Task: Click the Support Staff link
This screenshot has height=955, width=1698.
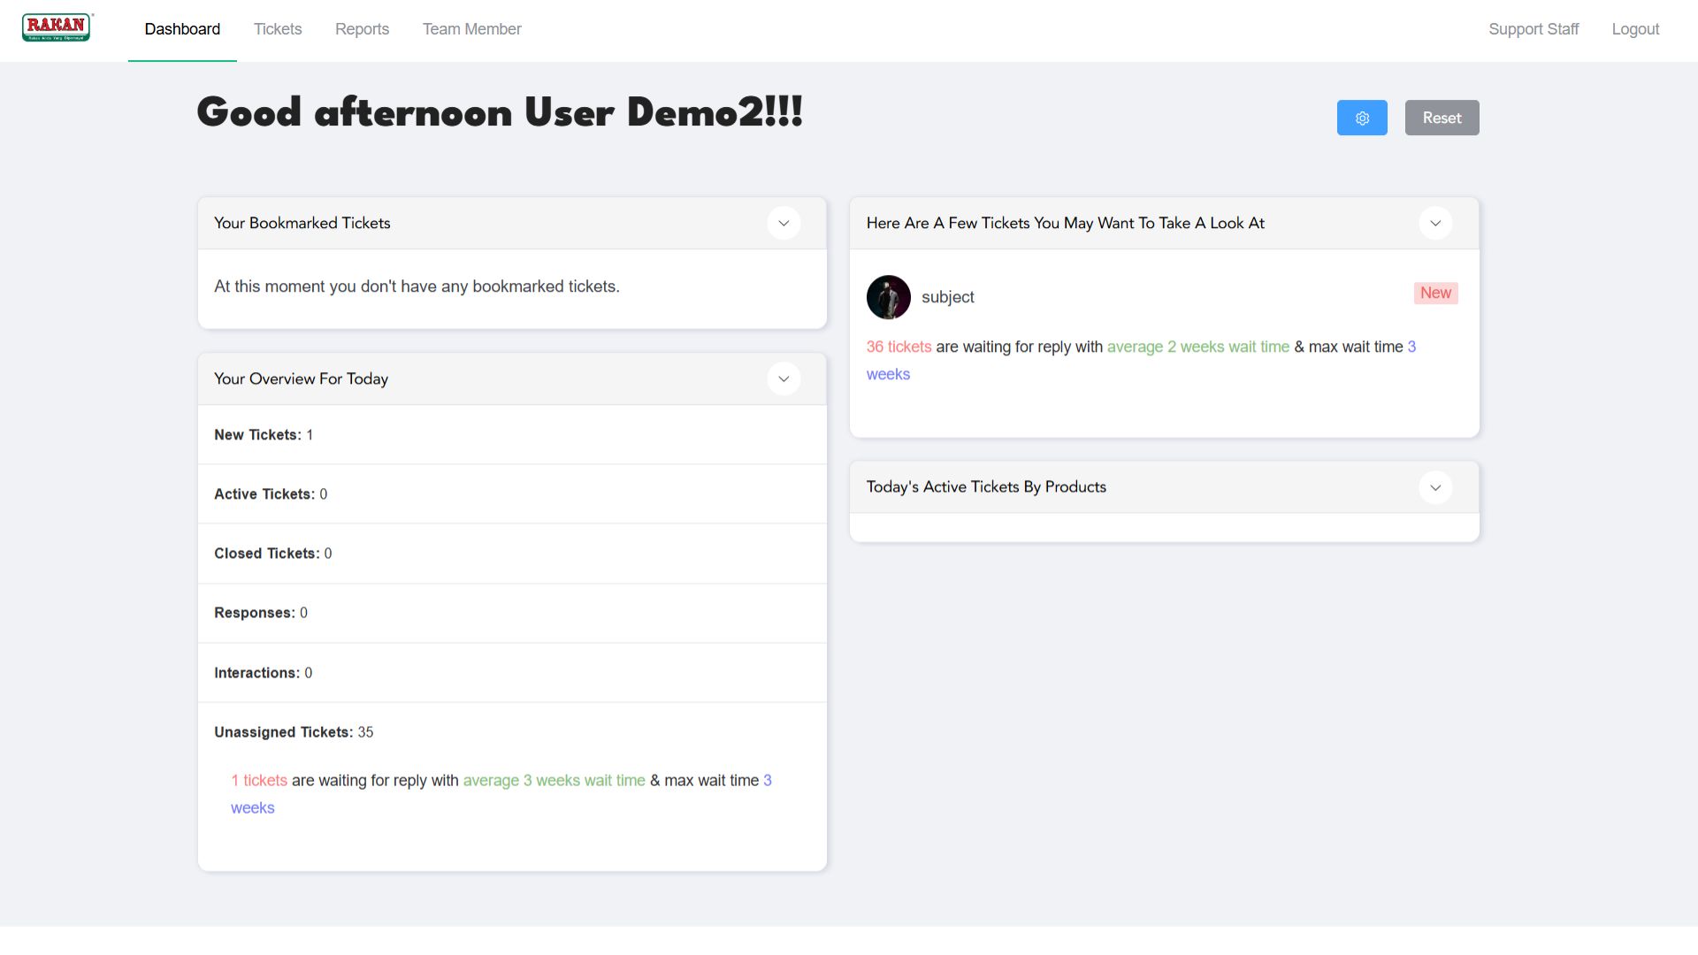Action: 1533,29
